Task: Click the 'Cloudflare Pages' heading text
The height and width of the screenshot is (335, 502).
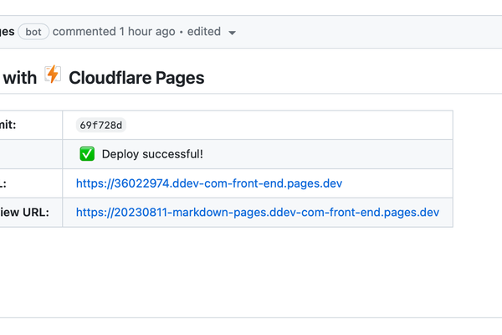Action: tap(136, 78)
